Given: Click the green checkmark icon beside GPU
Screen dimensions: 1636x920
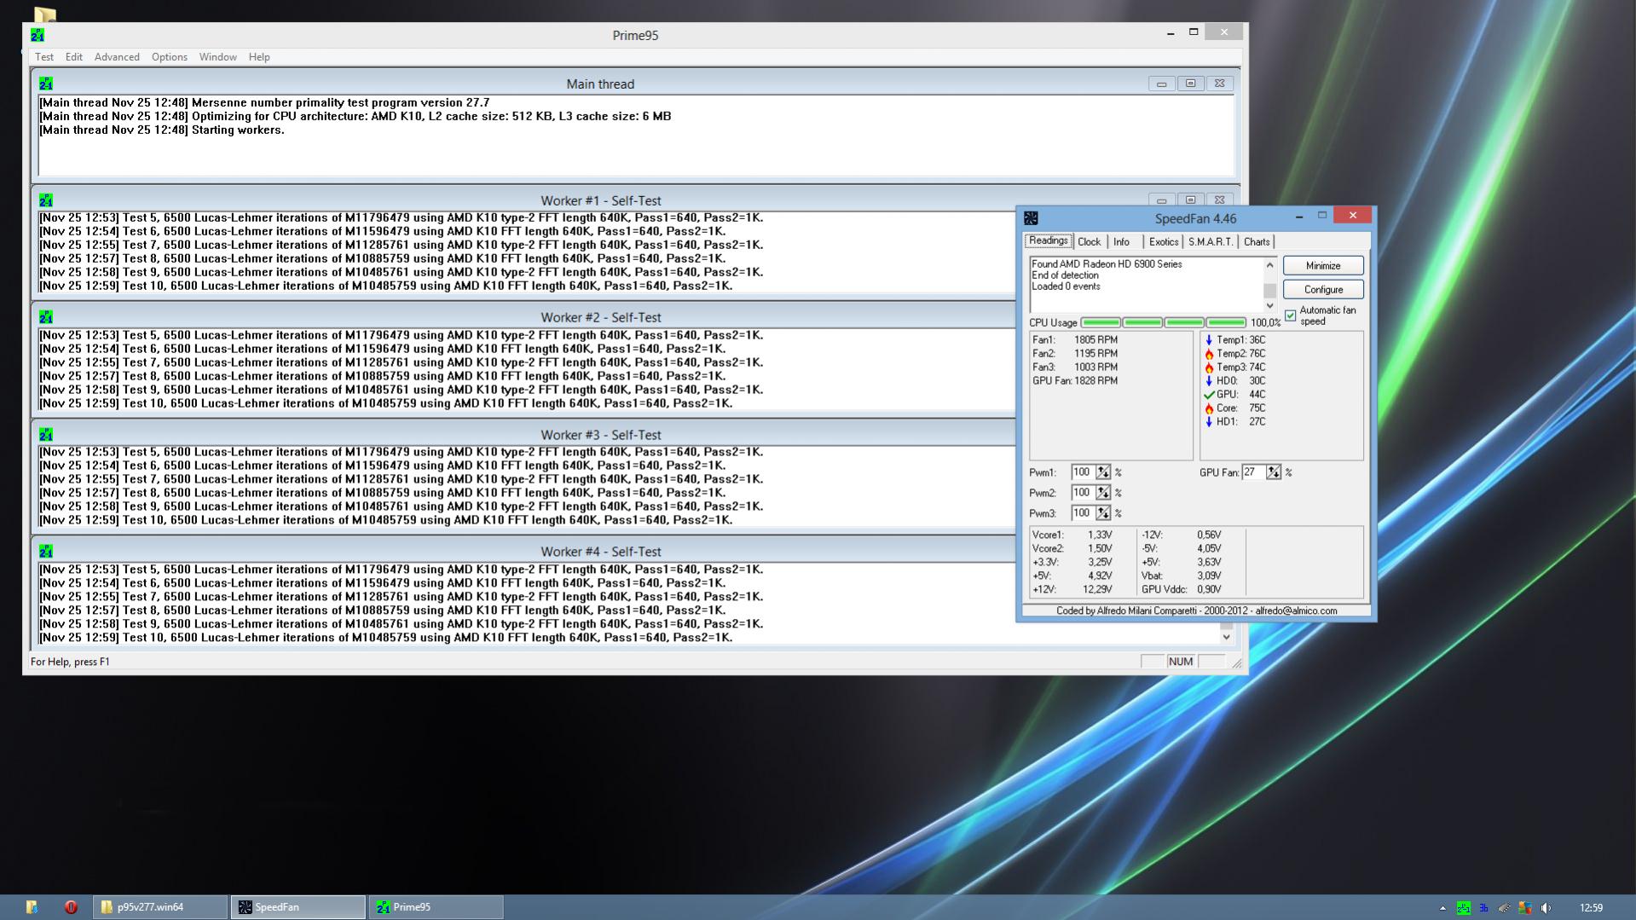Looking at the screenshot, I should point(1208,395).
